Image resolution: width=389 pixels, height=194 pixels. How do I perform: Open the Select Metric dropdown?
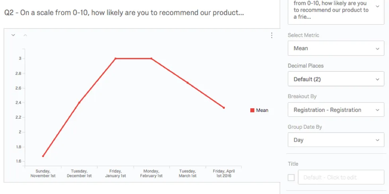pyautogui.click(x=336, y=48)
